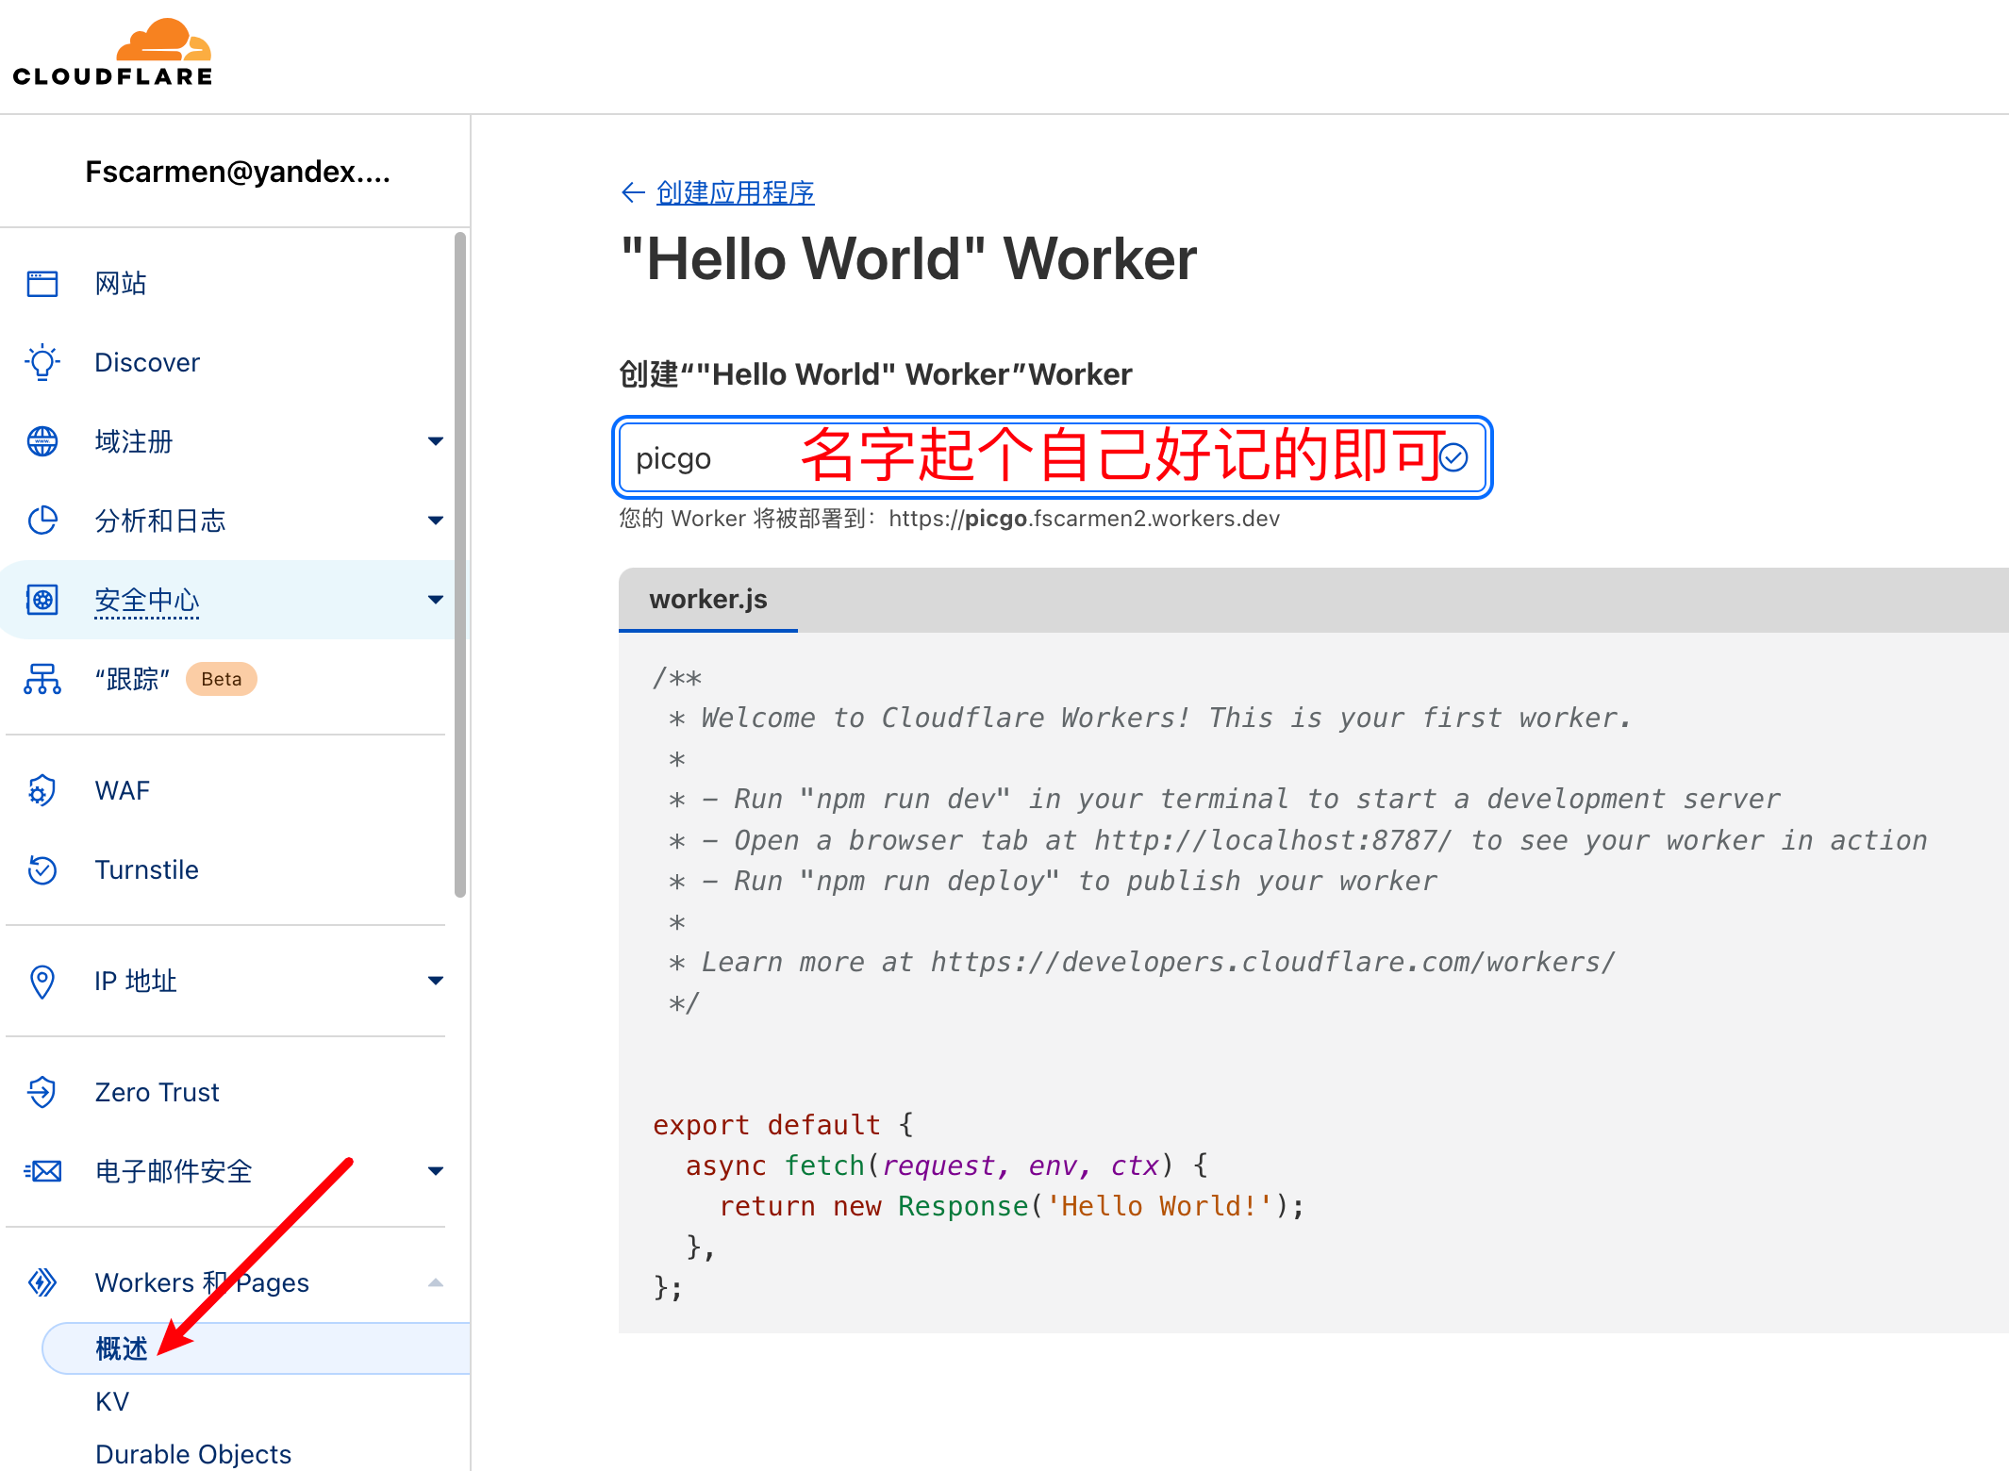Expand the 电子邮件安全 arrow

tap(435, 1171)
